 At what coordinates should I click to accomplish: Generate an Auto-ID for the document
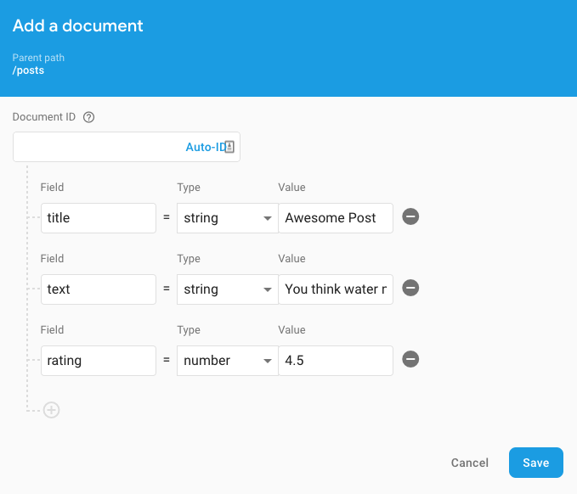coord(204,147)
